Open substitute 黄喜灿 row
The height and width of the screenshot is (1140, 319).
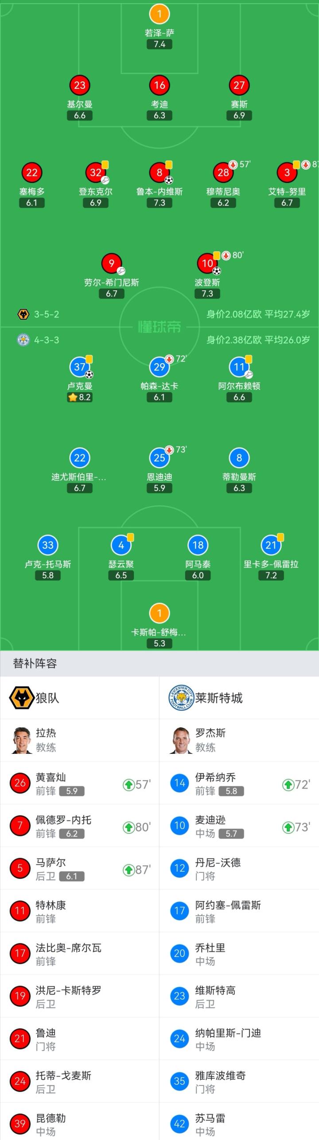tap(80, 784)
